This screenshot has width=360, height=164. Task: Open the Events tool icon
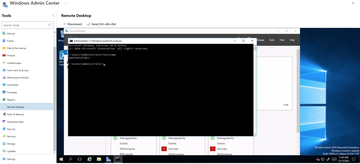coord(4,41)
